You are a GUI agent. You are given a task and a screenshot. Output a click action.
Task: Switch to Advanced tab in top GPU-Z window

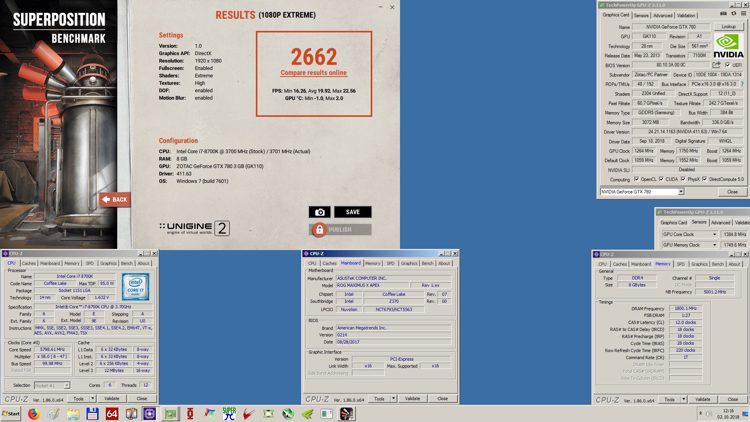[663, 16]
